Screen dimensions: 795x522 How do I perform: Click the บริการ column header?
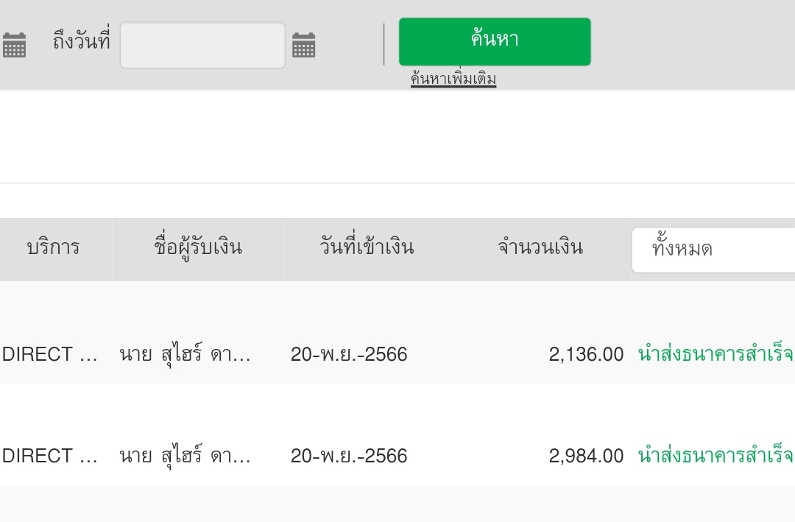pyautogui.click(x=53, y=247)
